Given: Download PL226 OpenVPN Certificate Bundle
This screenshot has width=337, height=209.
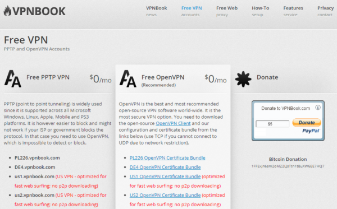Looking at the screenshot, I should click(x=167, y=158).
